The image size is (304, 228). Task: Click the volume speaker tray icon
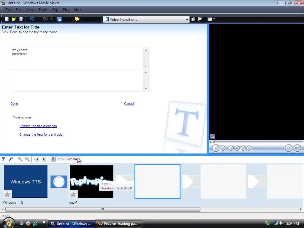point(281,223)
